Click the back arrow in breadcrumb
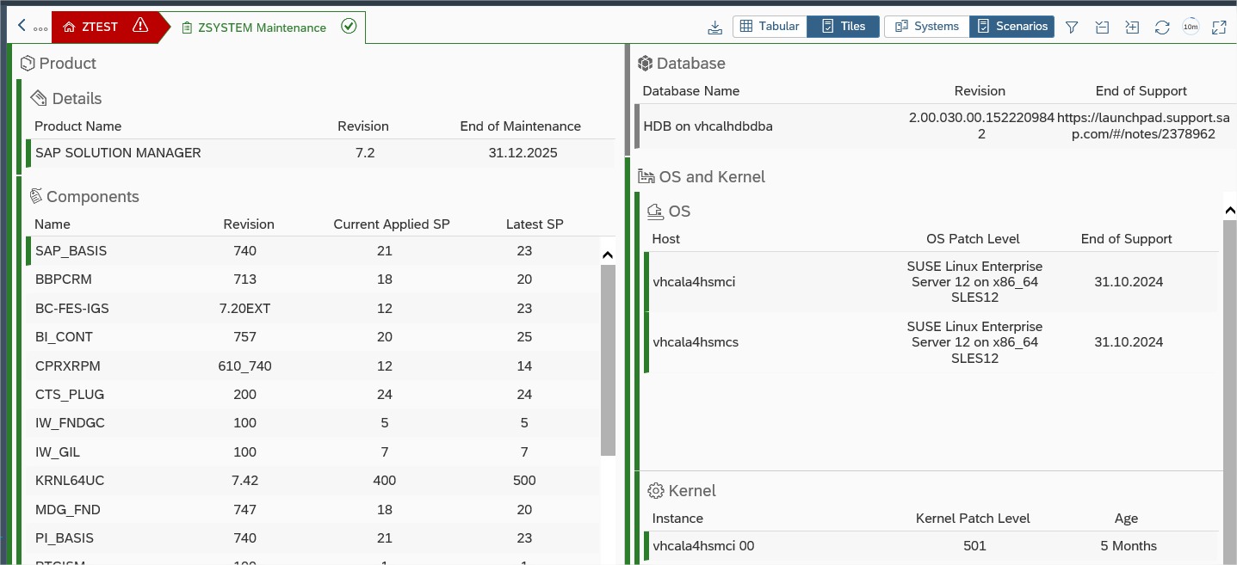This screenshot has width=1237, height=565. click(22, 27)
